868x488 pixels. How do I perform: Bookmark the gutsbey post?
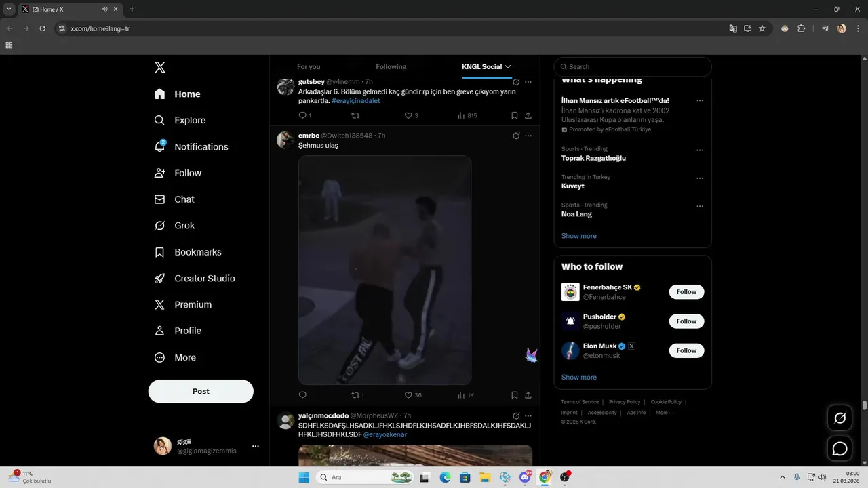coord(515,115)
